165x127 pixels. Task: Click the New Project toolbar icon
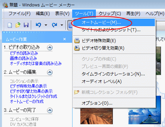(x=10, y=25)
